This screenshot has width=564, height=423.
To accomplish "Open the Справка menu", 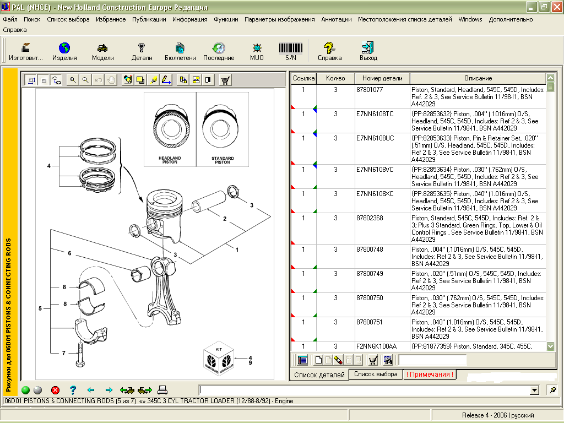I will coord(15,30).
